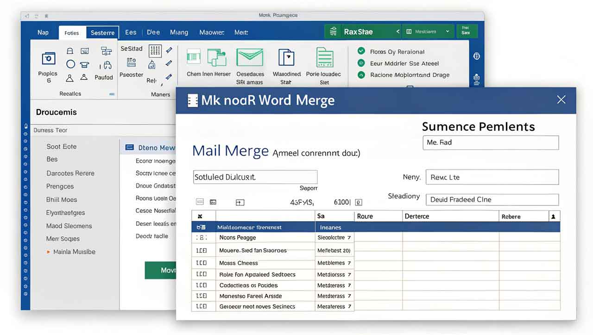Tick the checkbox in Mouere. Sied row
593x335 pixels.
(201, 250)
